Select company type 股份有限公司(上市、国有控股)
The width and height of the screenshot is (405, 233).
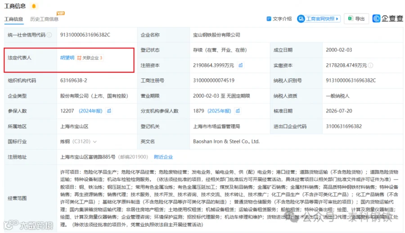click(94, 96)
